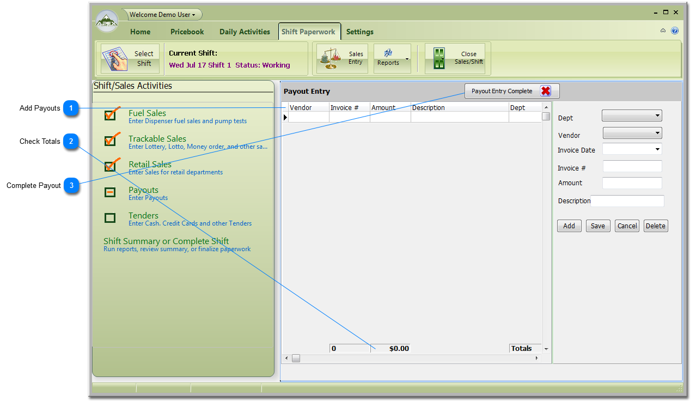Viewport: 696px width, 401px height.
Task: Collapse the ribbon using the caret icon
Action: [x=663, y=31]
